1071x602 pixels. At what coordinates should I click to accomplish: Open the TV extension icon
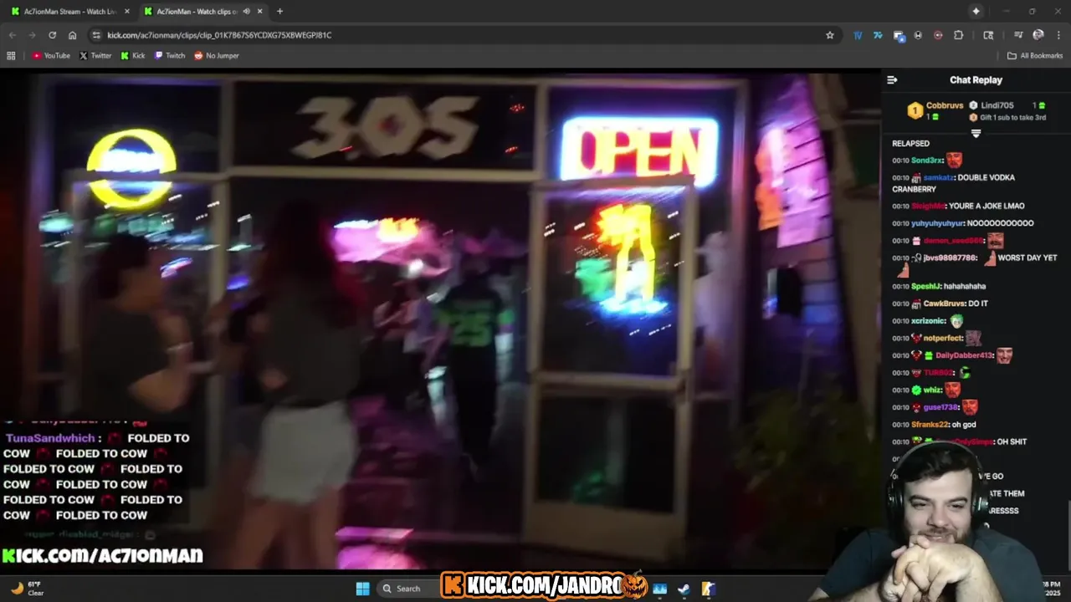[x=858, y=35]
